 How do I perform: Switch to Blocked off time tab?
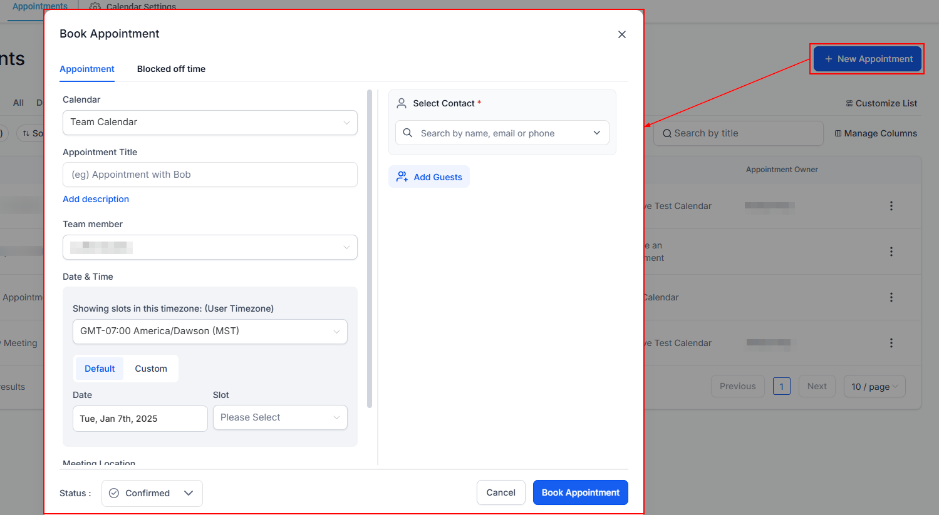point(171,69)
